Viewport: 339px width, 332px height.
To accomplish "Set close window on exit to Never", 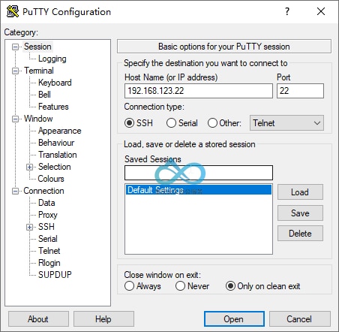I will coord(180,286).
